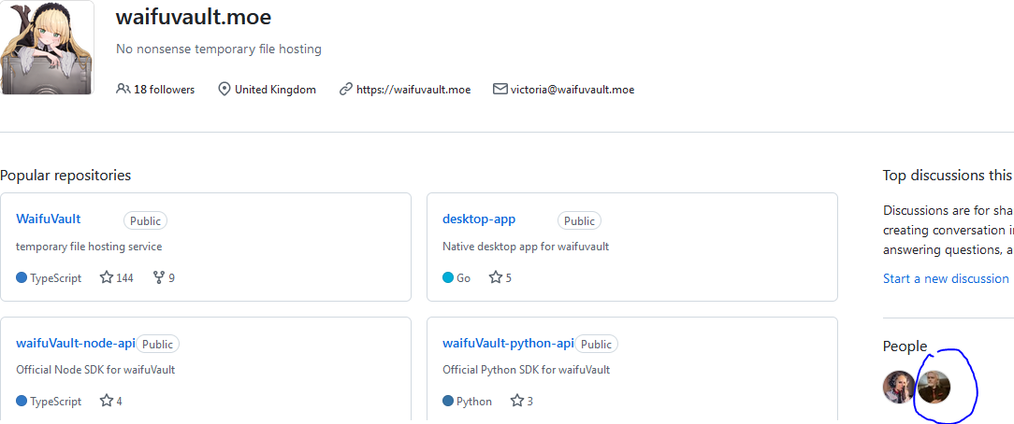The image size is (1014, 424).
Task: Click the star icon on waifuVault-node-api
Action: (107, 401)
